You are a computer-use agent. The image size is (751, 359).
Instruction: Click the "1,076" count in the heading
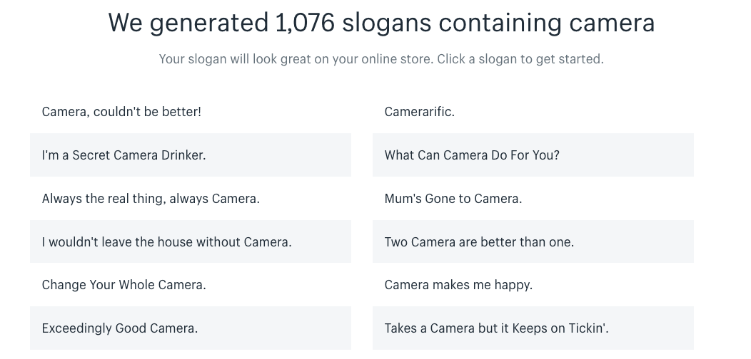point(304,23)
